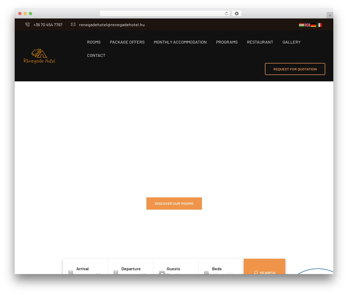Open the Guests selector field
Image resolution: width=348 pixels, height=295 pixels.
tap(176, 266)
